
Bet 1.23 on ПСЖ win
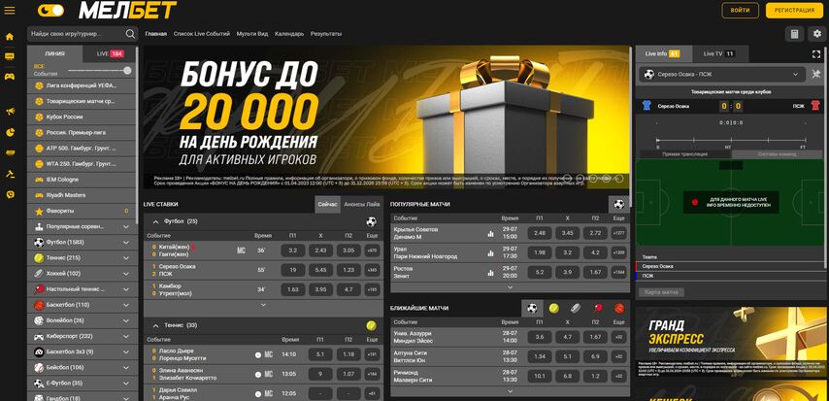tap(348, 270)
